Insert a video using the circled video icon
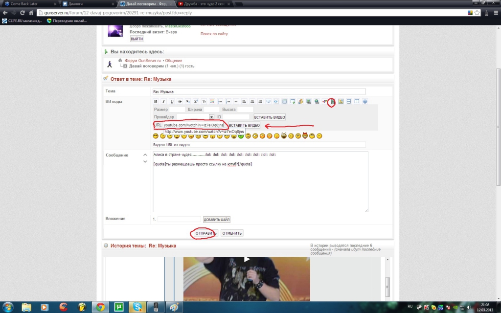Screen dimensions: 501x313 pyautogui.click(x=332, y=102)
